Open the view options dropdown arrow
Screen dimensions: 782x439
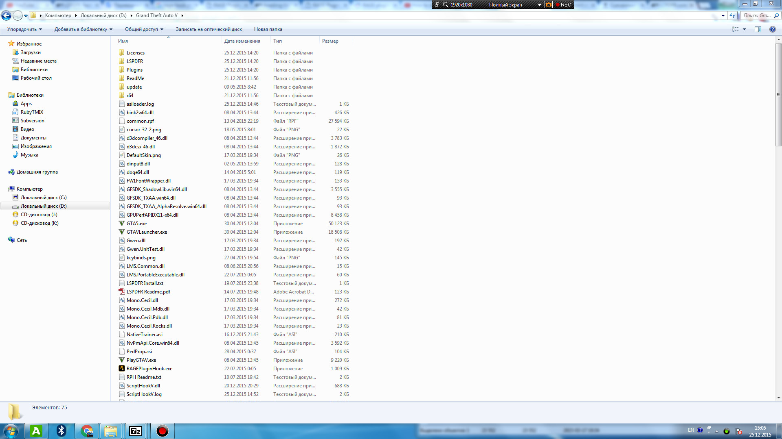pyautogui.click(x=744, y=29)
